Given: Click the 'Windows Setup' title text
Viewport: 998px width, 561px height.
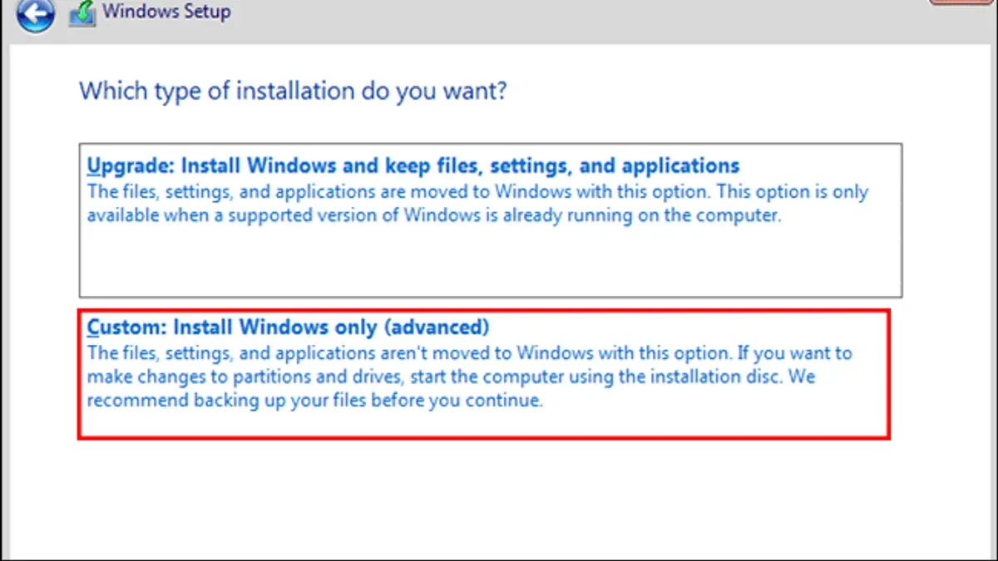Looking at the screenshot, I should pos(166,12).
